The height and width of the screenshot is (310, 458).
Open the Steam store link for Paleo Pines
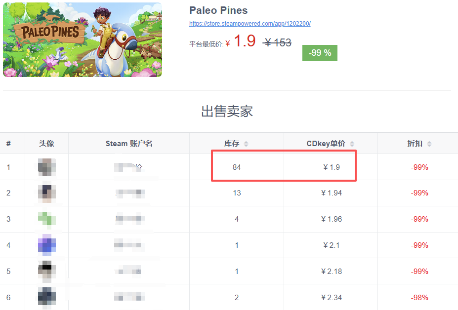click(x=250, y=23)
